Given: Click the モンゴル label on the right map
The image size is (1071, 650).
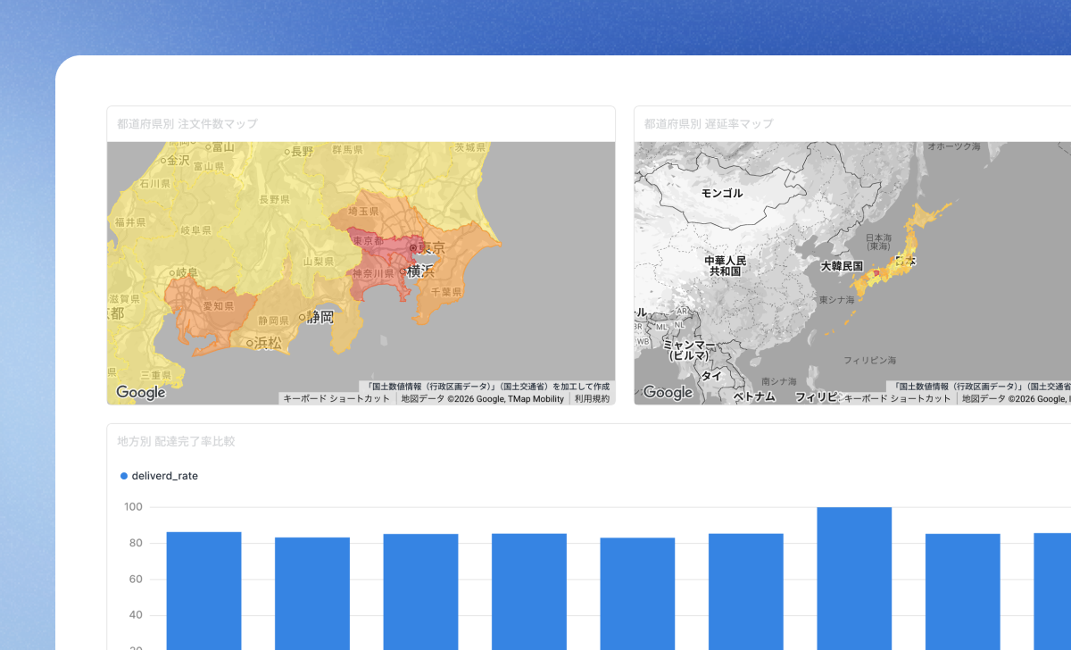Looking at the screenshot, I should click(x=721, y=193).
